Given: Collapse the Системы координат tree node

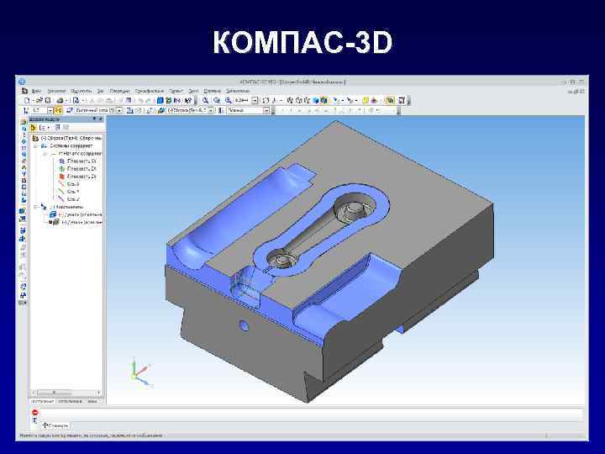Looking at the screenshot, I should (35, 146).
